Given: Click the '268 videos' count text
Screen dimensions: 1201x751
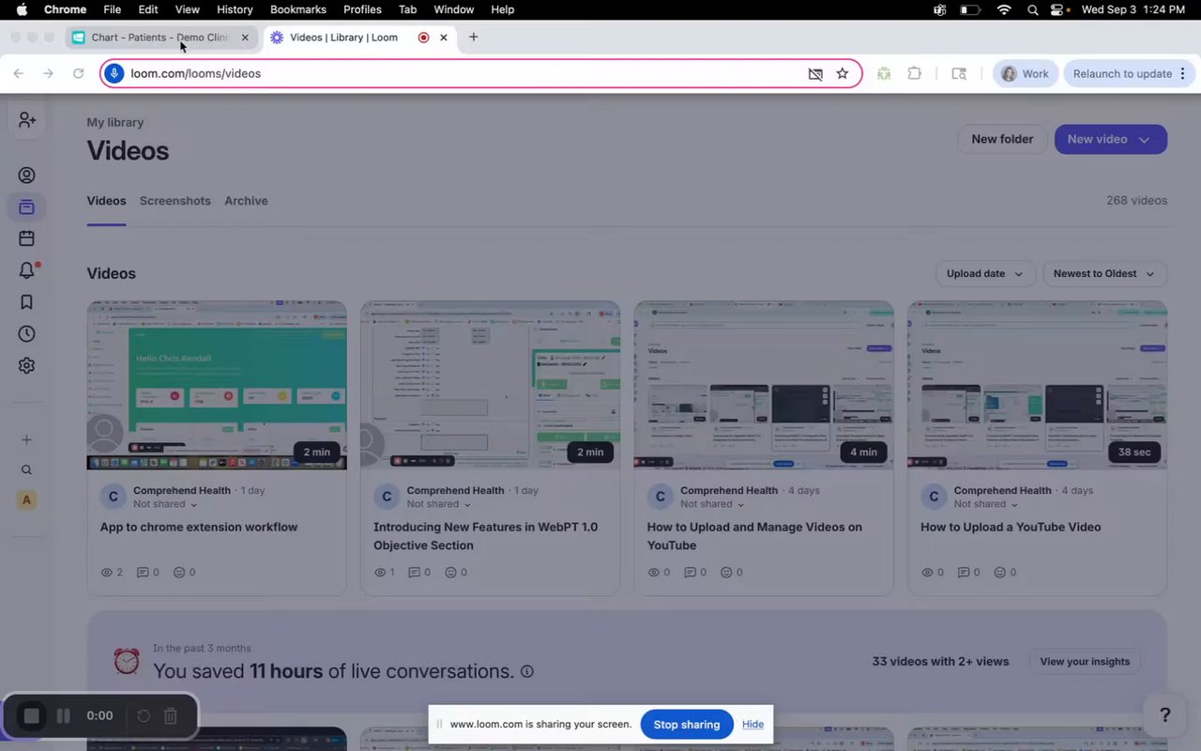Looking at the screenshot, I should (x=1136, y=201).
